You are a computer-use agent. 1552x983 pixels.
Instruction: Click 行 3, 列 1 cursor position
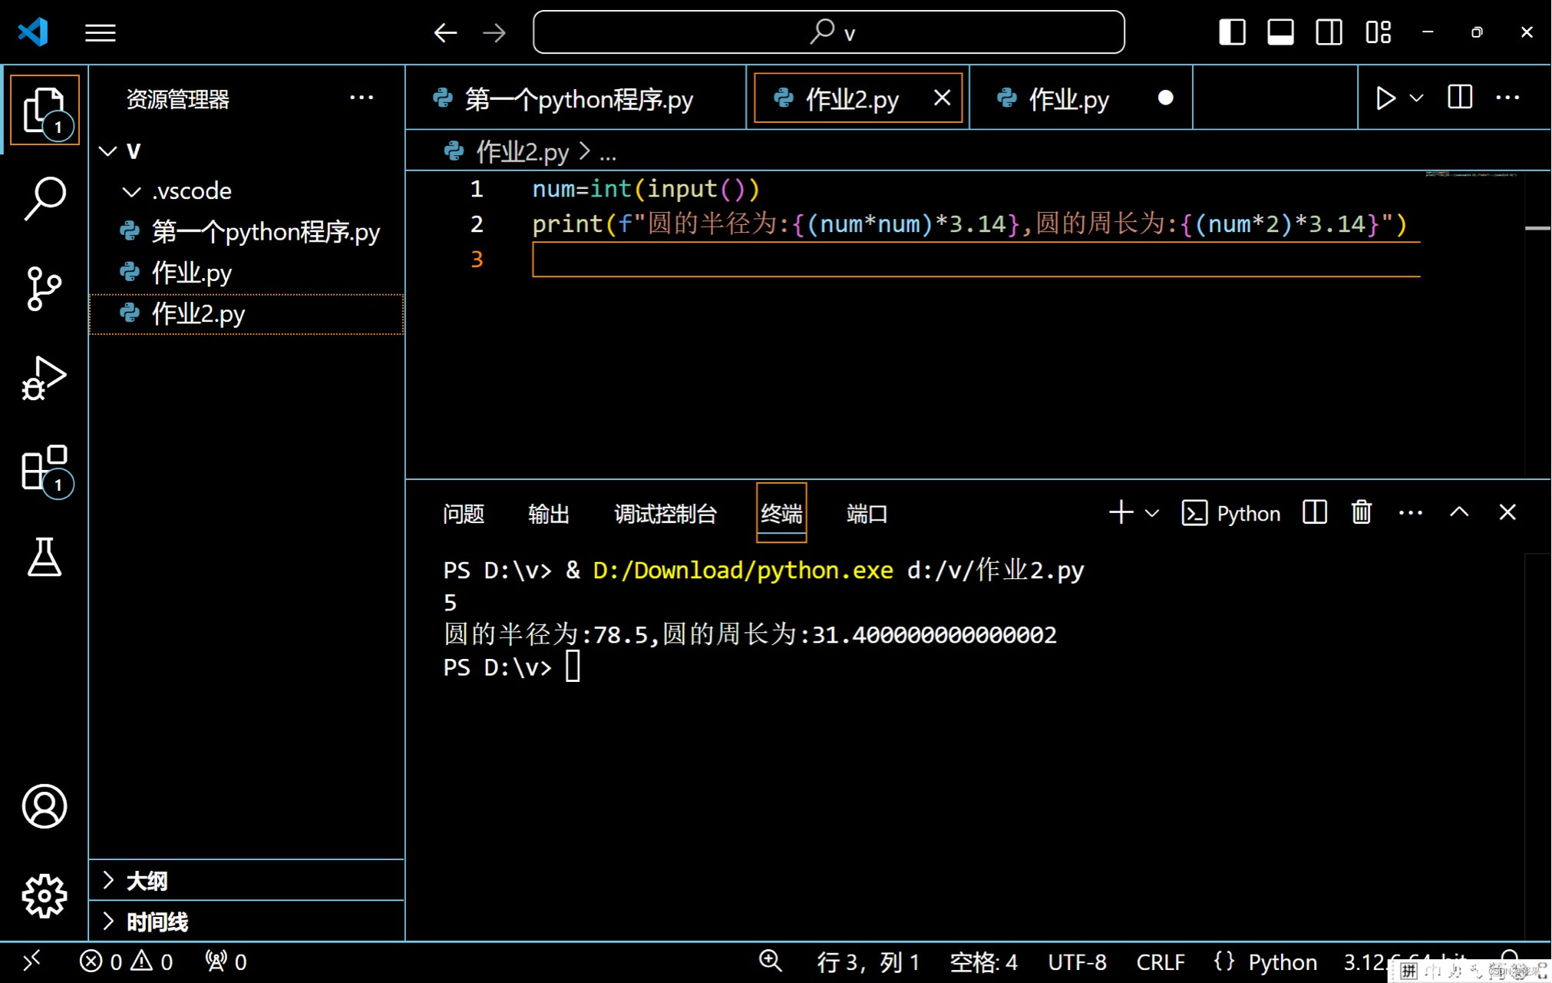(x=868, y=961)
